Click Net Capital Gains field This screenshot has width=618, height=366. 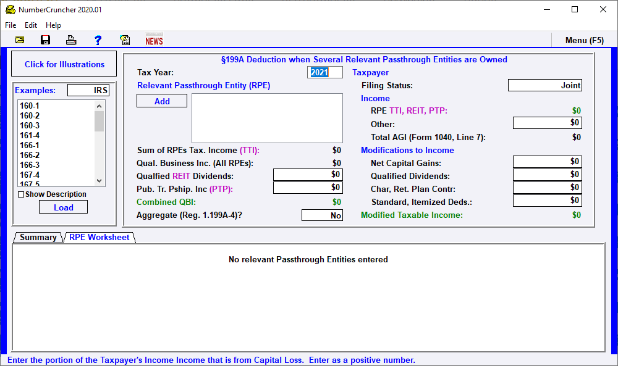point(548,162)
